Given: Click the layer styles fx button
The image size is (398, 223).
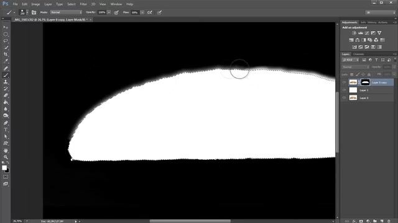Looking at the screenshot, I should pyautogui.click(x=354, y=221).
